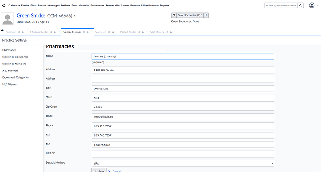Image resolution: width=321 pixels, height=172 pixels.
Task: Open HL7 Viewer in the sidebar
Action: (10, 84)
